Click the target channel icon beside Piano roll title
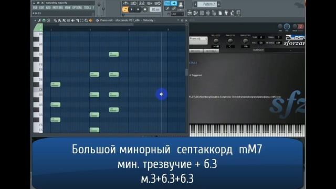This screenshot has width=336, height=189. click(97, 20)
